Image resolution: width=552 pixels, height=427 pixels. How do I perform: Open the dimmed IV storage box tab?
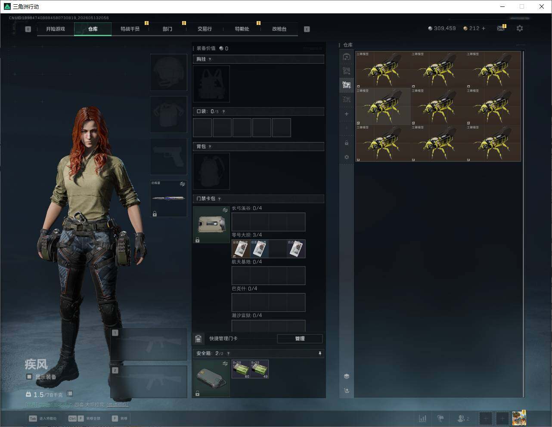(x=347, y=99)
